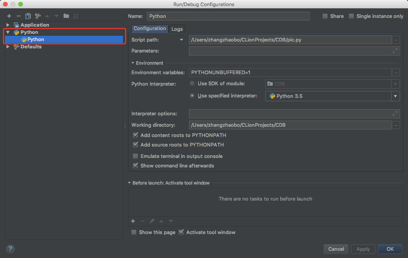Move the configuration up in the list
This screenshot has width=408, height=258.
47,16
